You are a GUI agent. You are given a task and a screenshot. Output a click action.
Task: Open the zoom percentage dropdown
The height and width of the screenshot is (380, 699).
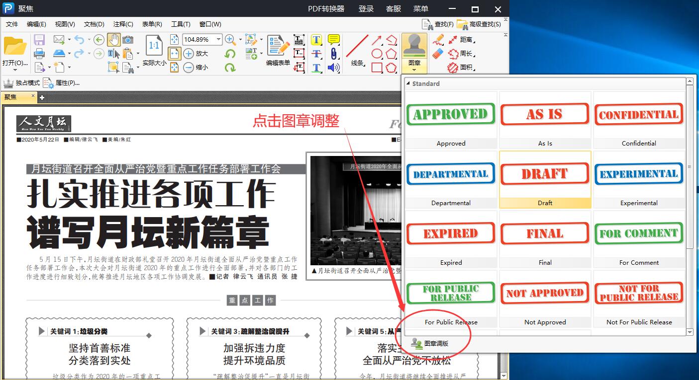point(218,39)
